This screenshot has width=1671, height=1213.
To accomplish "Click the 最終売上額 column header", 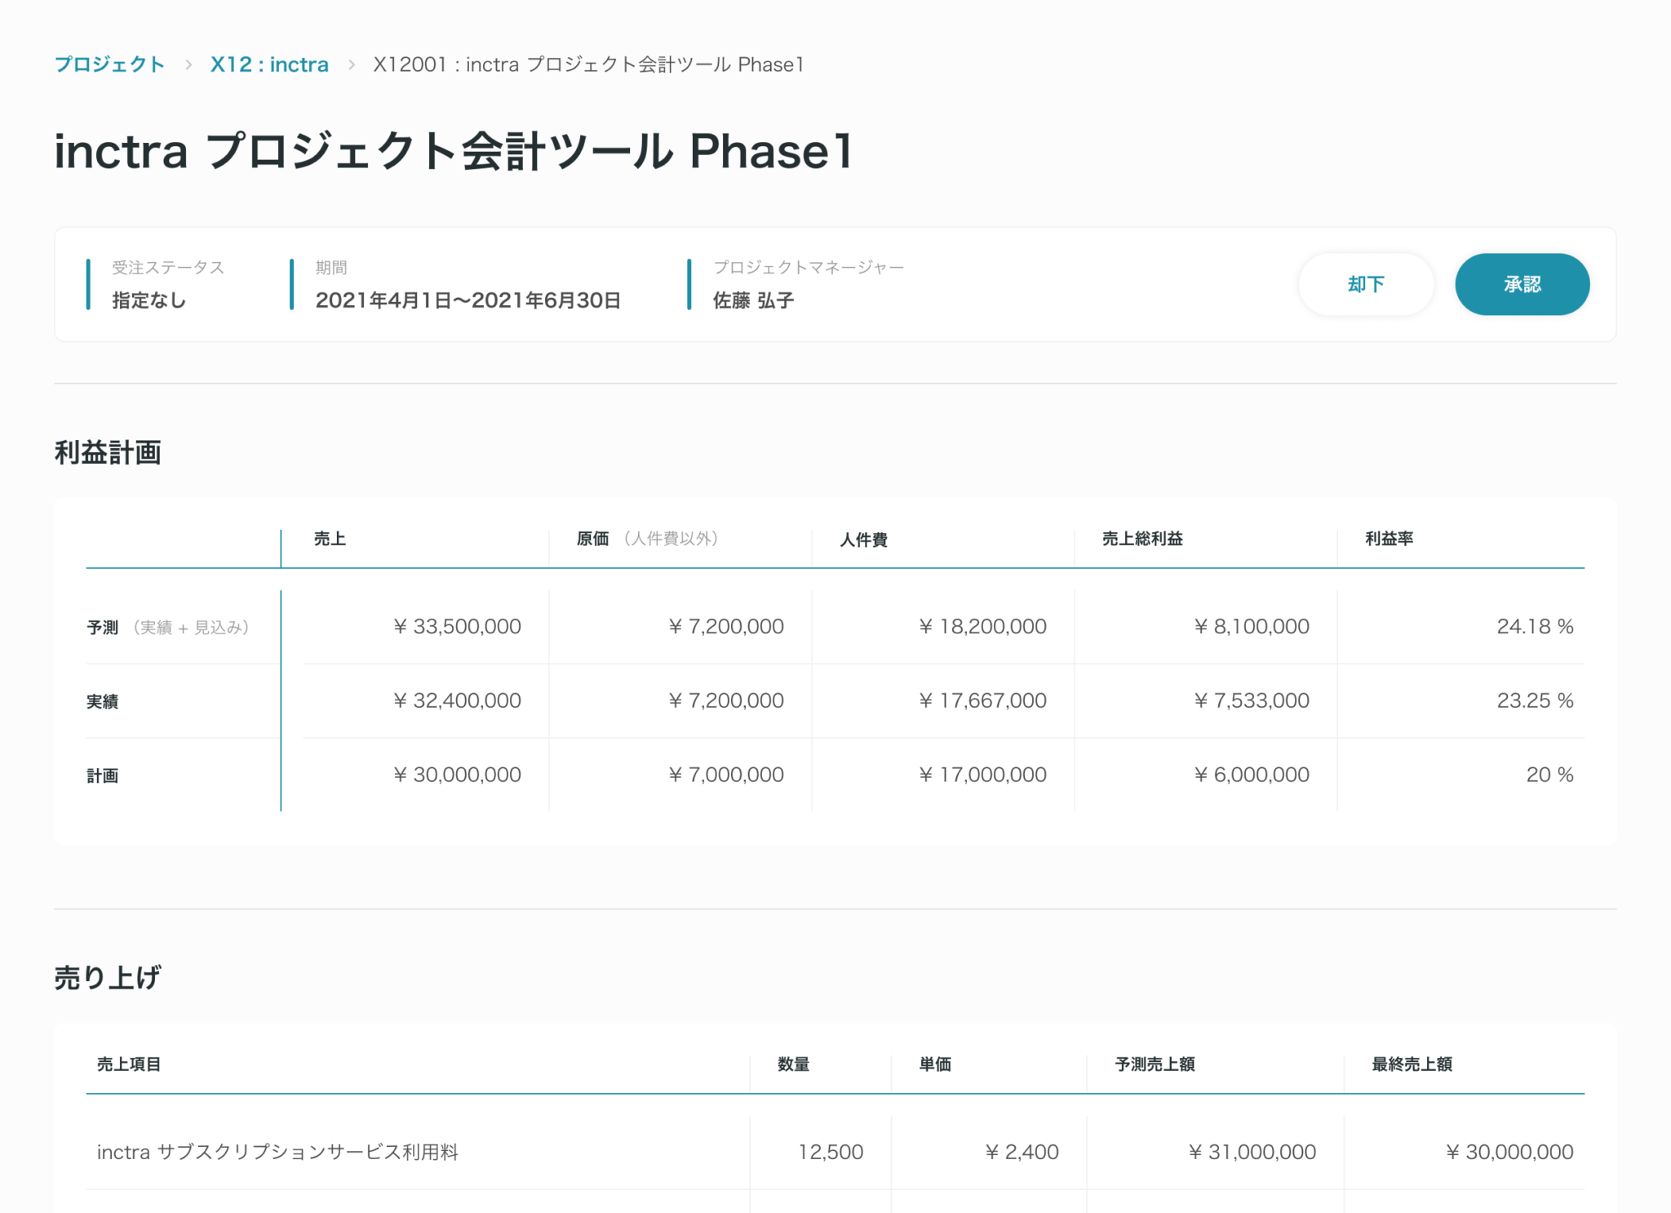I will click(1412, 1064).
